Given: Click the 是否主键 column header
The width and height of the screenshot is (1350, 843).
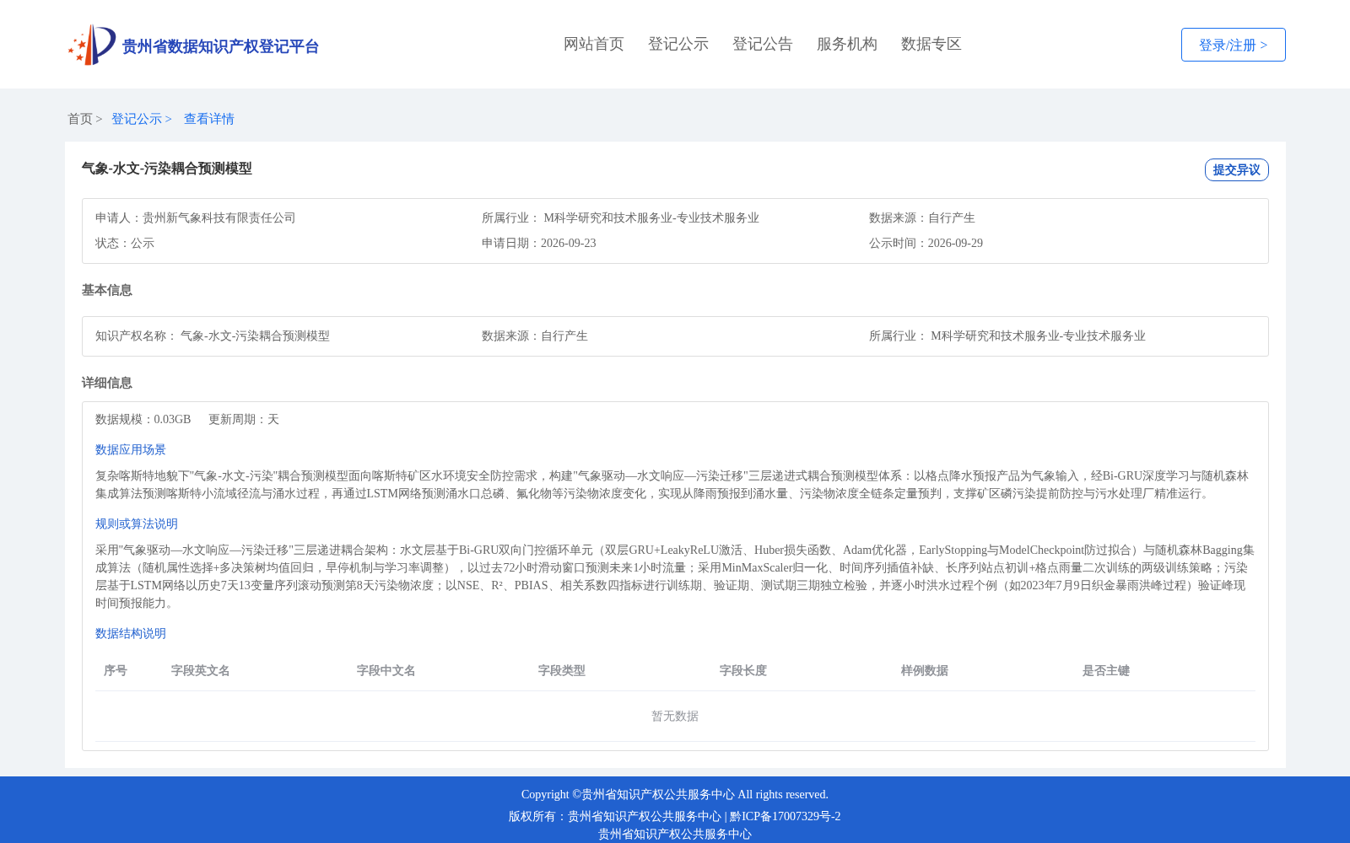Looking at the screenshot, I should coord(1106,670).
